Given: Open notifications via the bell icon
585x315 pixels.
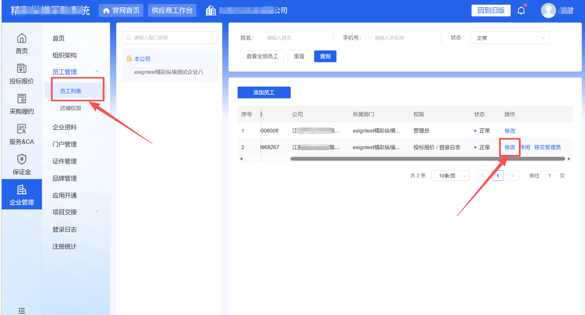Looking at the screenshot, I should click(x=521, y=11).
